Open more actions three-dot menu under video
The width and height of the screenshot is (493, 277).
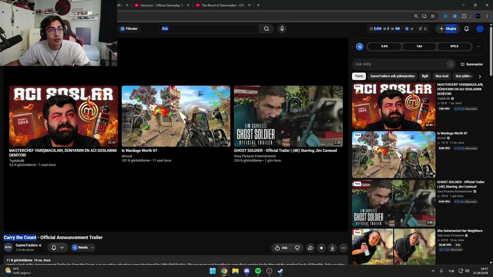344,248
